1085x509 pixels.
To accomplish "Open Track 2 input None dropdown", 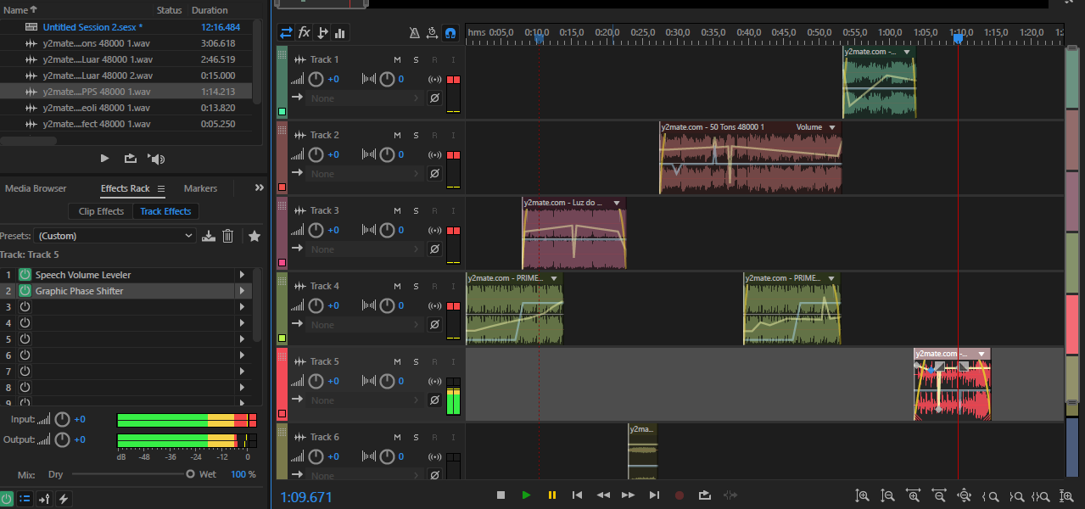I will click(x=365, y=174).
